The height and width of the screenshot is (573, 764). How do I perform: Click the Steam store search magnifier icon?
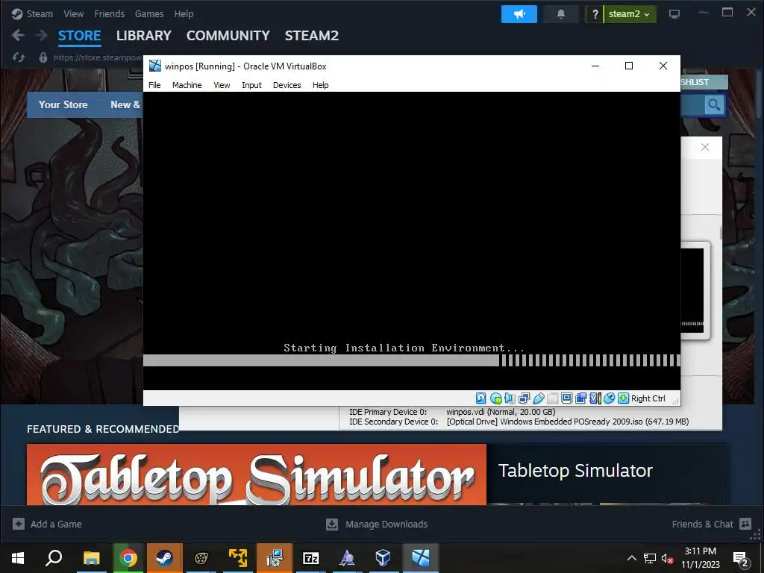pyautogui.click(x=714, y=104)
